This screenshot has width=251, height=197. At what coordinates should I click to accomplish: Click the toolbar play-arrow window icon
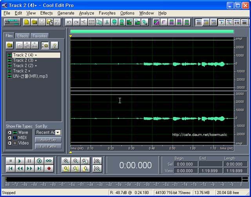[222, 22]
